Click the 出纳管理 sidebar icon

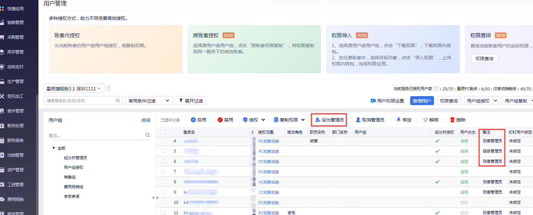coord(2,155)
